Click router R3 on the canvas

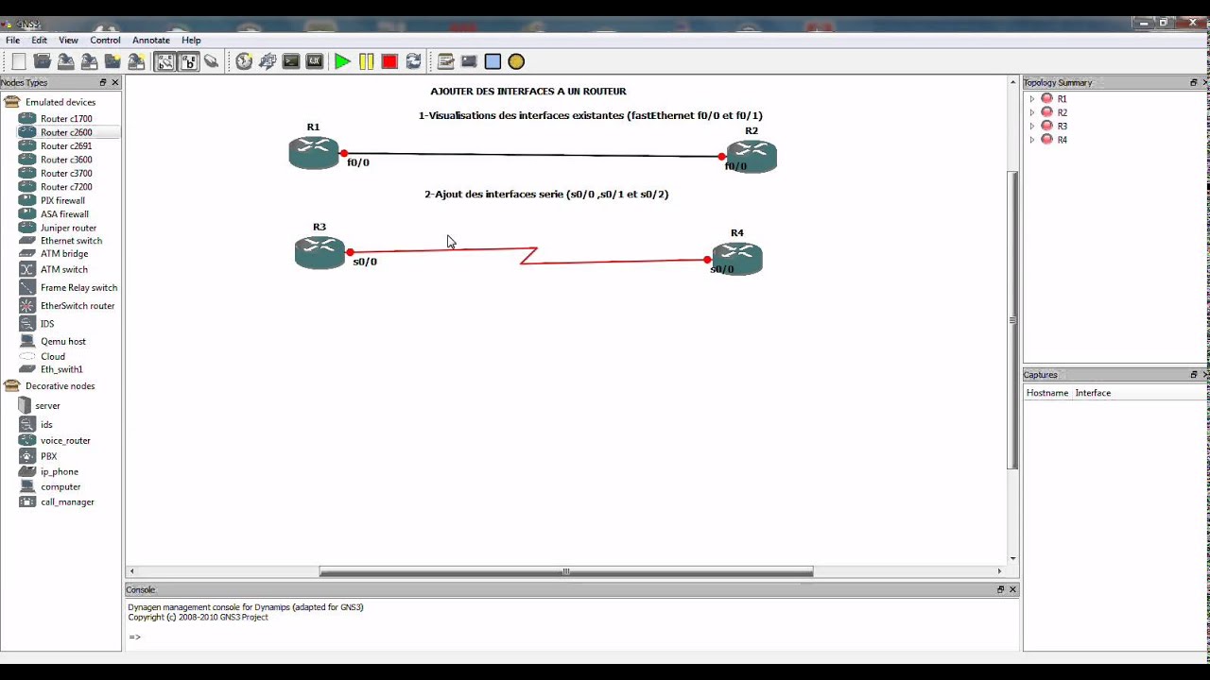[x=320, y=252]
